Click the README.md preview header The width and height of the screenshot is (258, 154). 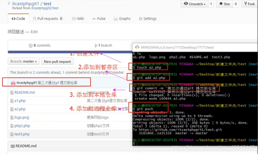point(26,146)
